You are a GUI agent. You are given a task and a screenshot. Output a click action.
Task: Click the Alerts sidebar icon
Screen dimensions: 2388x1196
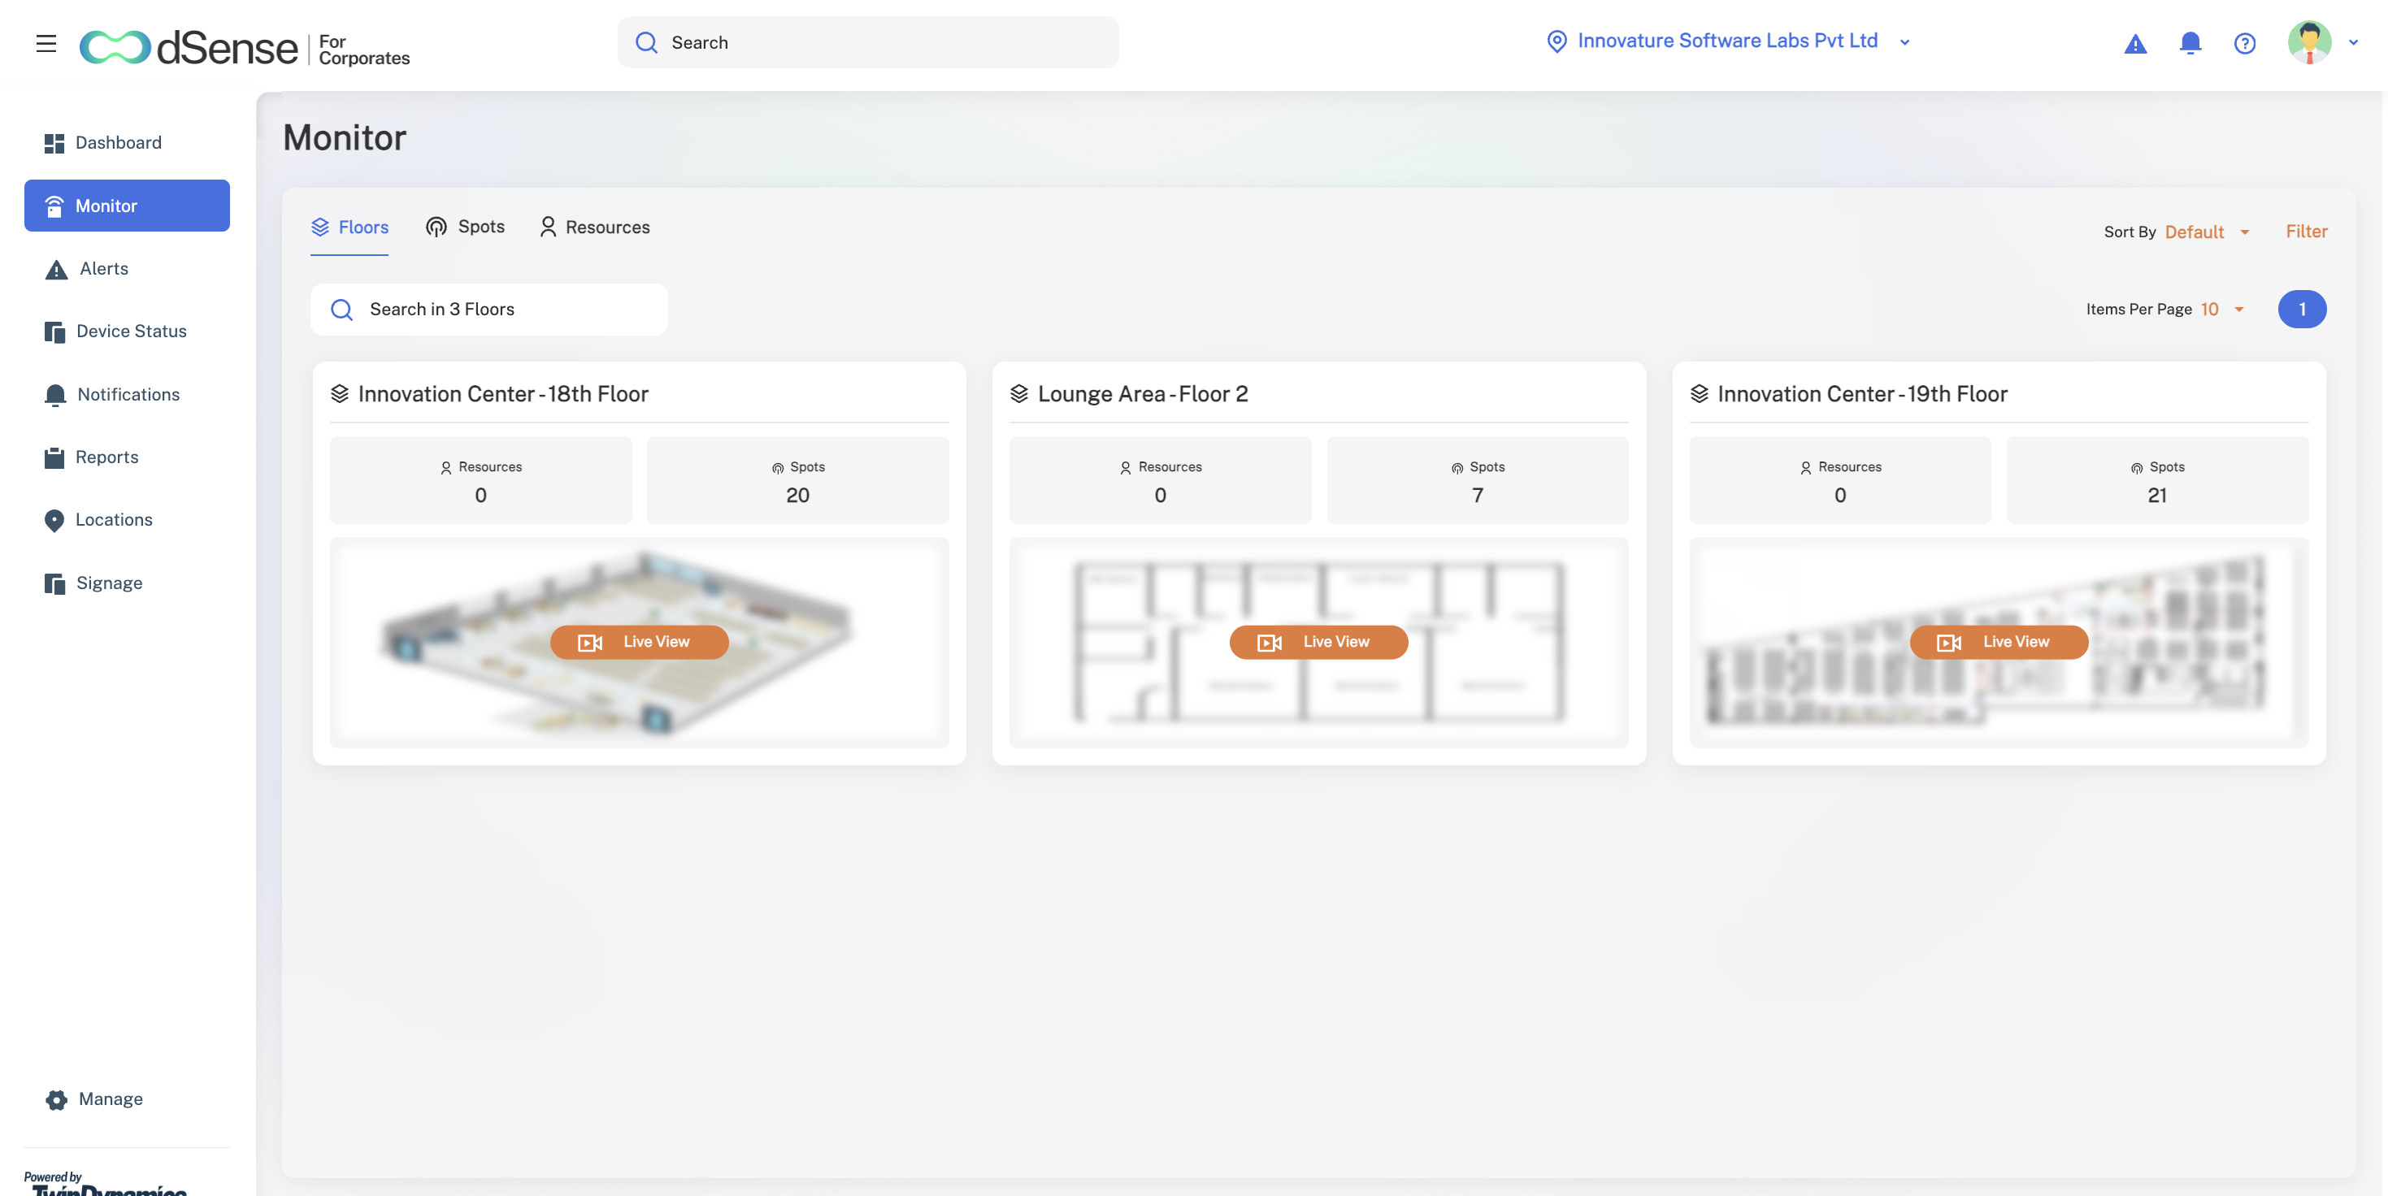57,269
